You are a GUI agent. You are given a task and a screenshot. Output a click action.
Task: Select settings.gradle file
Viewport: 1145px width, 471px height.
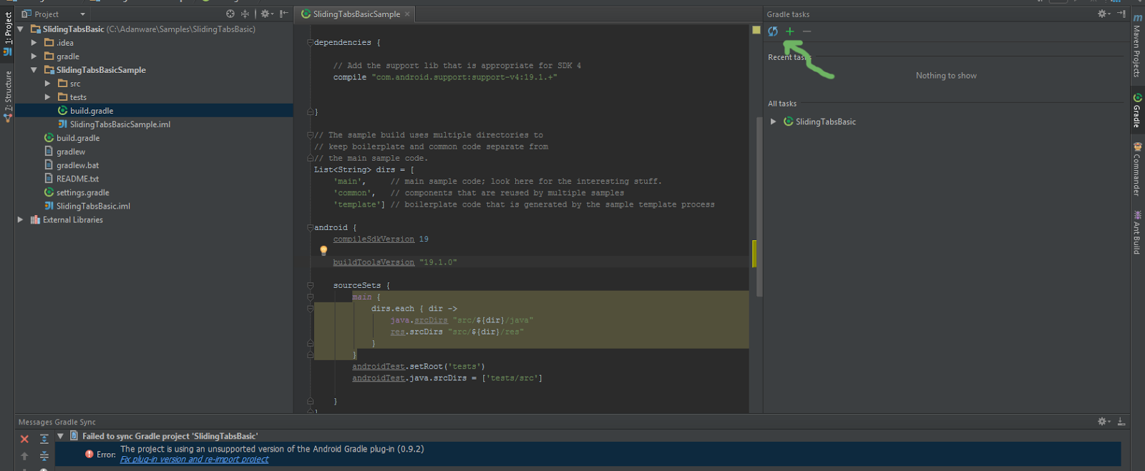(83, 192)
